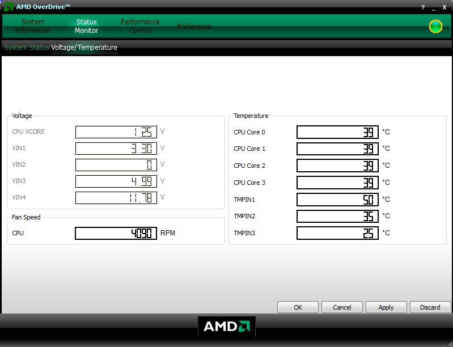Image resolution: width=453 pixels, height=347 pixels.
Task: Discard the changes
Action: click(430, 307)
